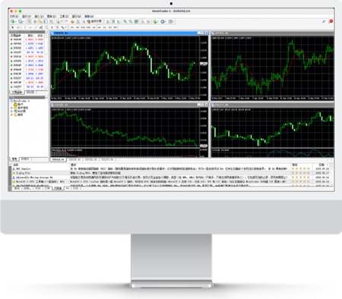Select the first symbol row in Market Watch
Viewport: 342px width, 299px height.
coord(27,39)
